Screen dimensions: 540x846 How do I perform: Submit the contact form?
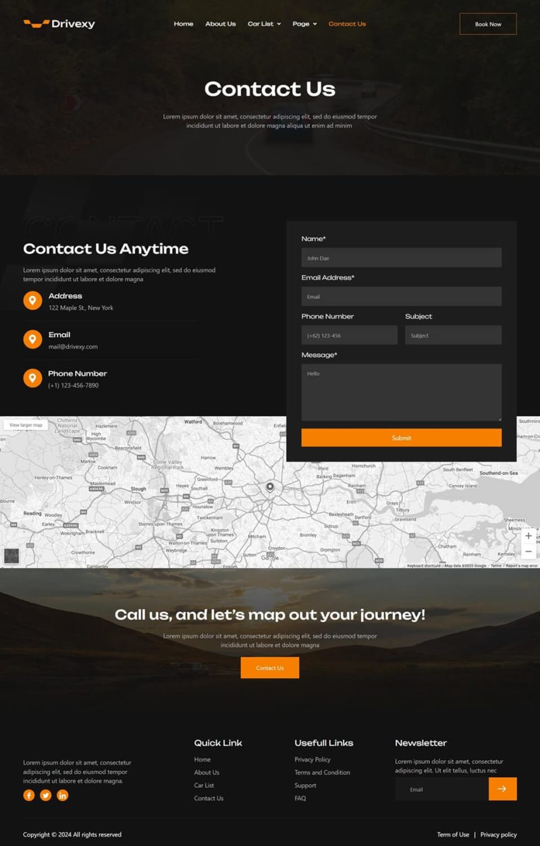401,438
